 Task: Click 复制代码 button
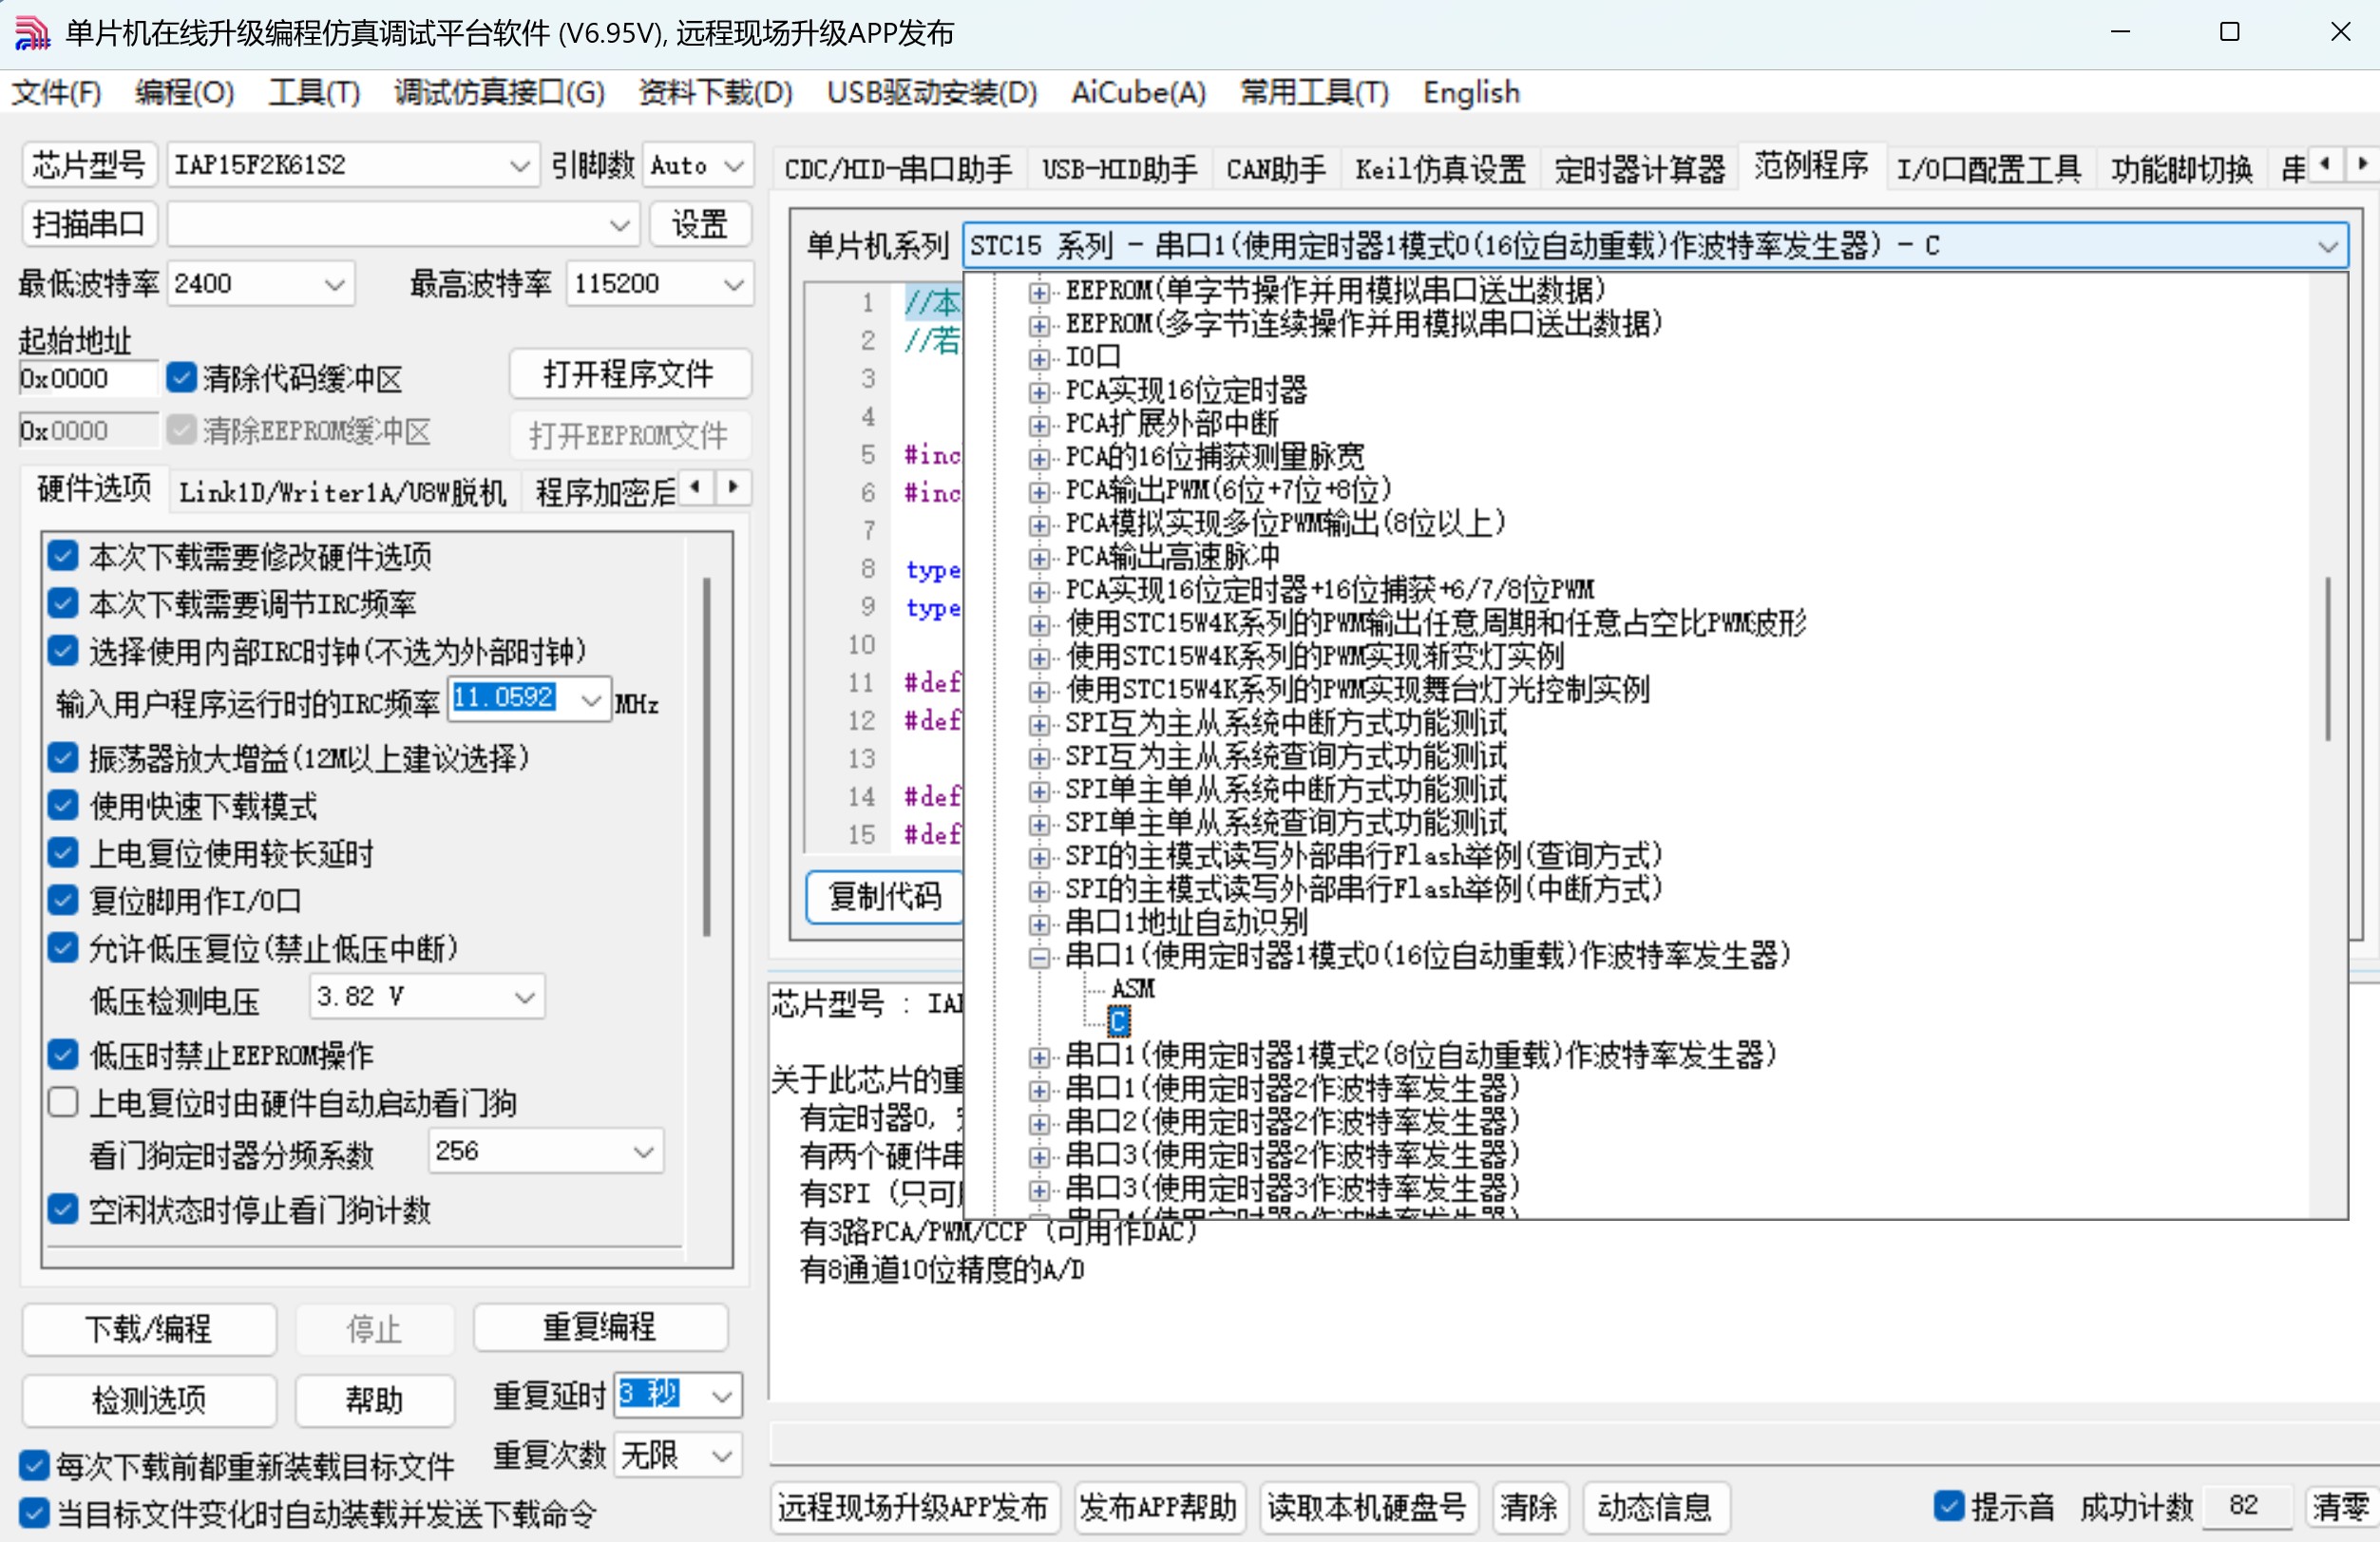pyautogui.click(x=885, y=897)
